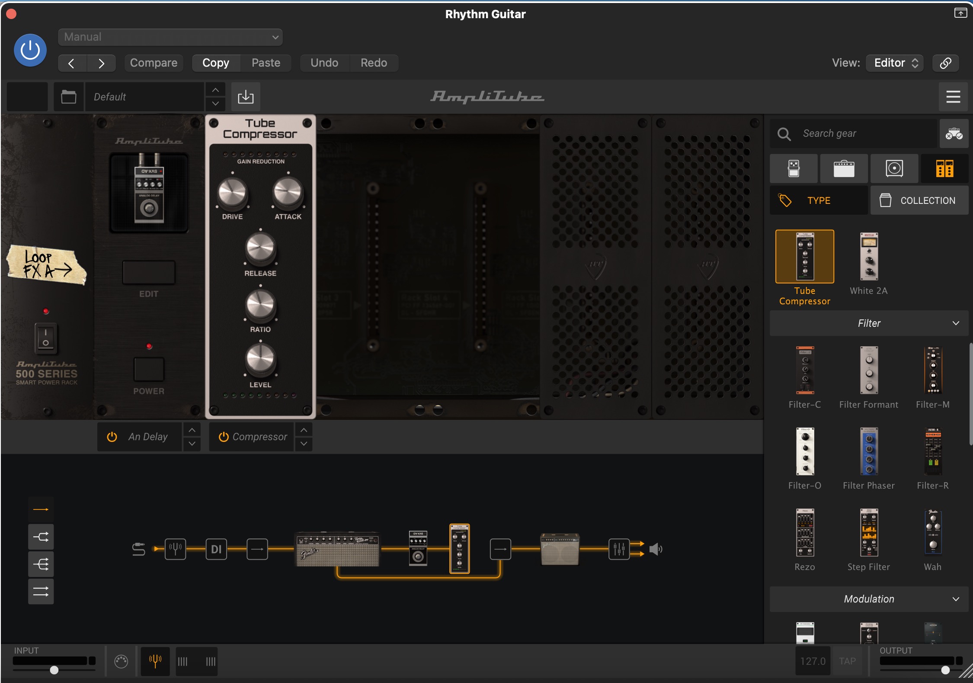973x683 pixels.
Task: Select the Filter Phaser module
Action: click(869, 451)
